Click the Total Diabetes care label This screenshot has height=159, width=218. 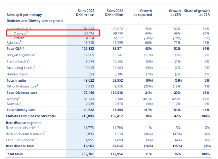[22, 93]
